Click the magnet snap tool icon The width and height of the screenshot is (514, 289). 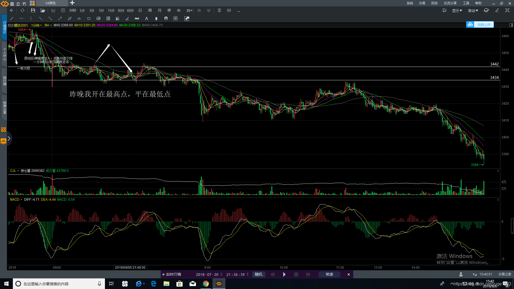166,18
